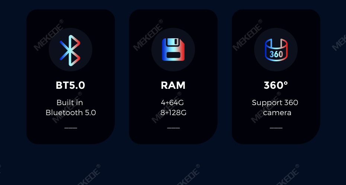Select the BT5.0 heading
Image resolution: width=346 pixels, height=185 pixels.
[70, 85]
